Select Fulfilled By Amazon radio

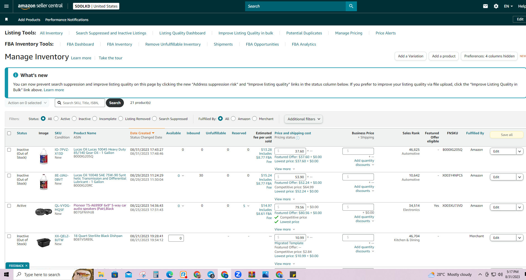(x=233, y=119)
